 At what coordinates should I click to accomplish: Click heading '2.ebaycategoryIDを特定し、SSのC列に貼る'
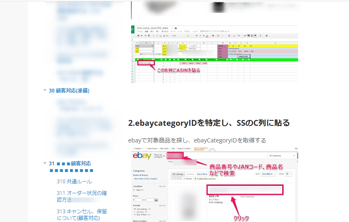[x=209, y=123]
